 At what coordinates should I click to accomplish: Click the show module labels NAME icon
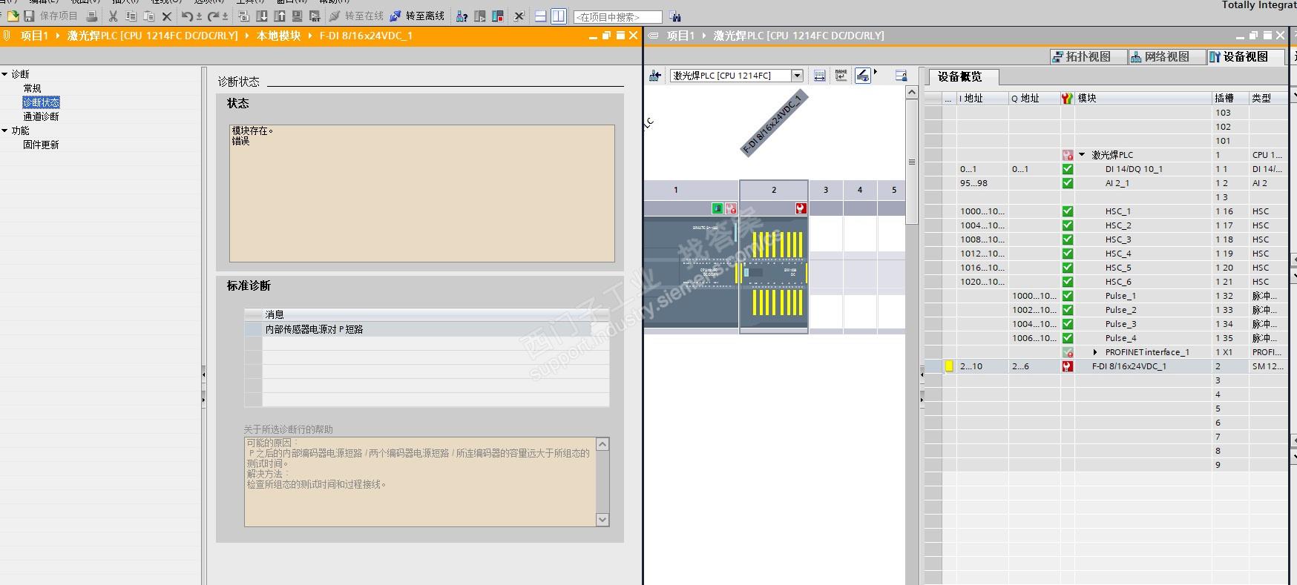click(841, 76)
